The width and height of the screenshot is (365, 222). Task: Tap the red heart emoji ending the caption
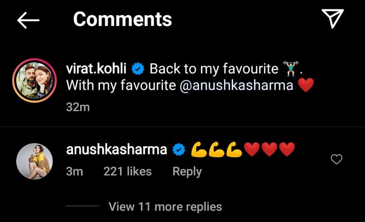pos(307,86)
